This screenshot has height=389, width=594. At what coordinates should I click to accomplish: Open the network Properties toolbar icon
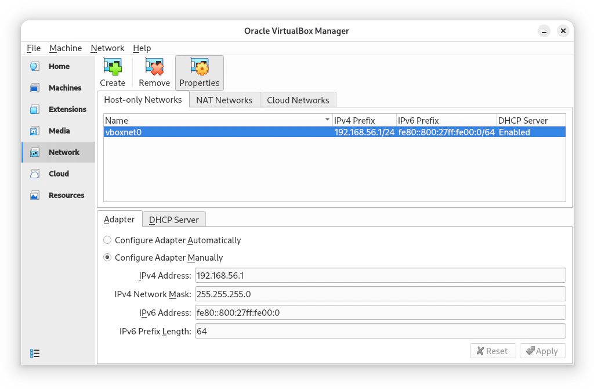point(199,68)
